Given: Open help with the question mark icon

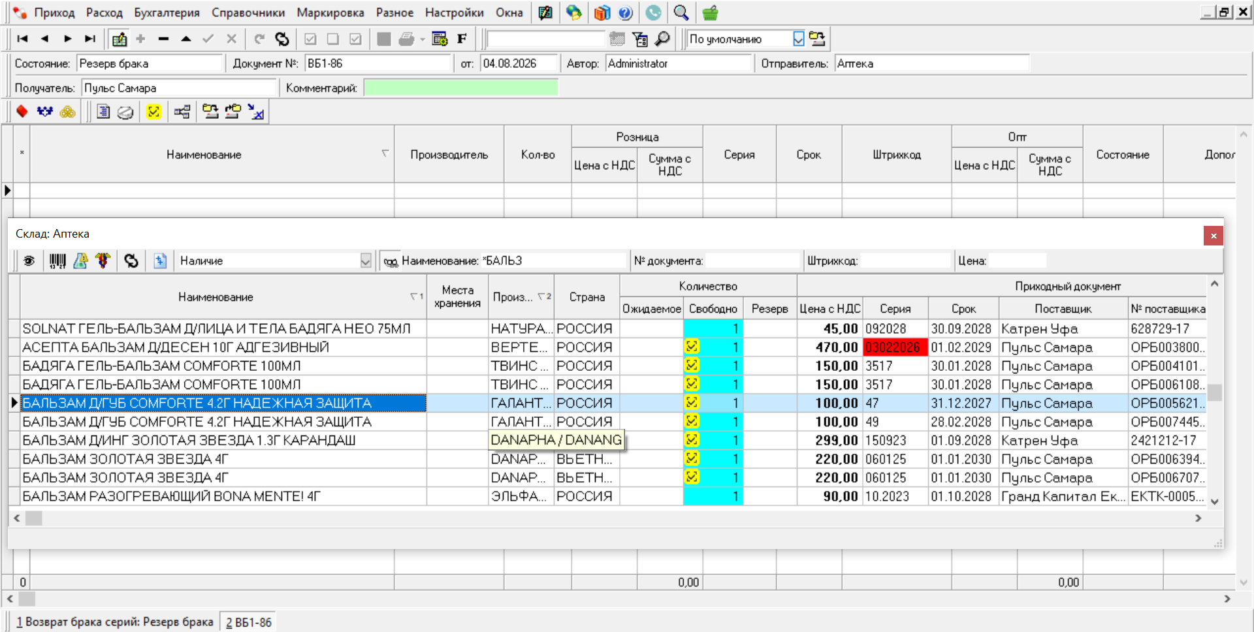Looking at the screenshot, I should [625, 12].
